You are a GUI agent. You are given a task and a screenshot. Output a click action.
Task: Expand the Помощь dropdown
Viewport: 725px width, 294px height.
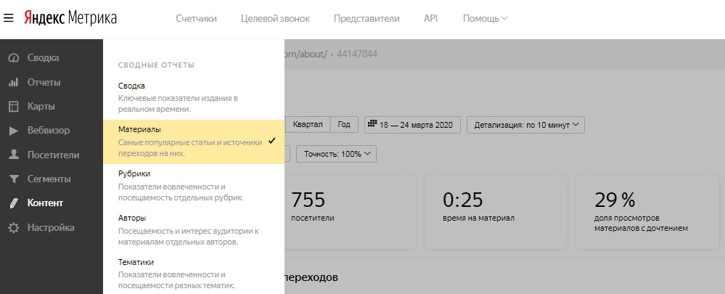point(485,18)
